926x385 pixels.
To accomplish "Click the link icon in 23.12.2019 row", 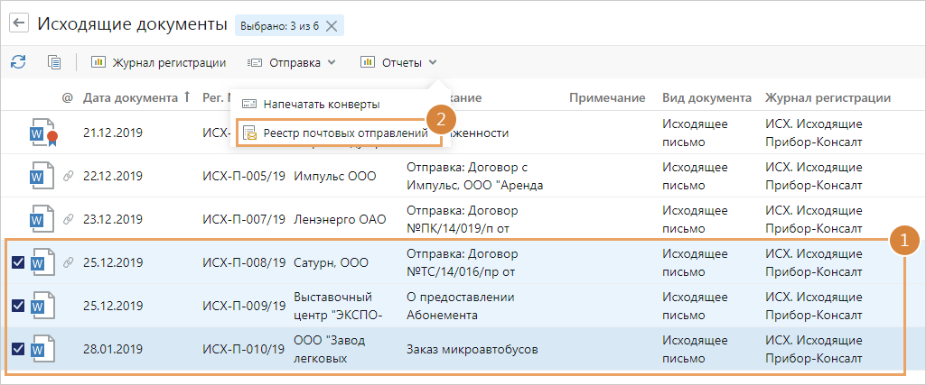I will coord(67,219).
